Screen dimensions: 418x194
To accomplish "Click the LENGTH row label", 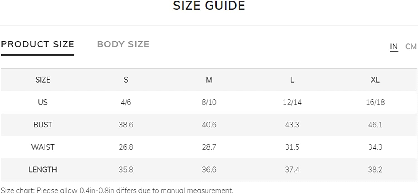I will [43, 169].
